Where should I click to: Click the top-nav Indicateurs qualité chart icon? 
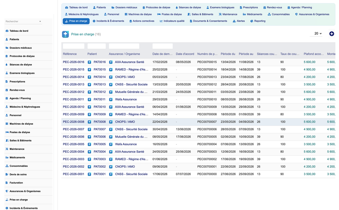point(161,21)
